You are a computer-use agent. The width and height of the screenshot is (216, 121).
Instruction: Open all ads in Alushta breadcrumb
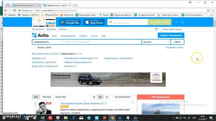tap(45, 54)
